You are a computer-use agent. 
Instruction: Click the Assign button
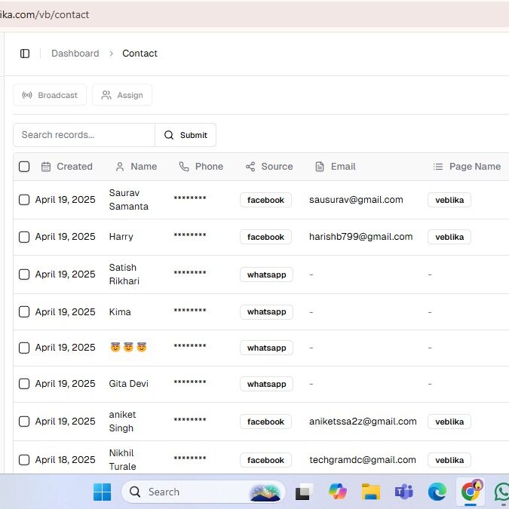[x=122, y=95]
